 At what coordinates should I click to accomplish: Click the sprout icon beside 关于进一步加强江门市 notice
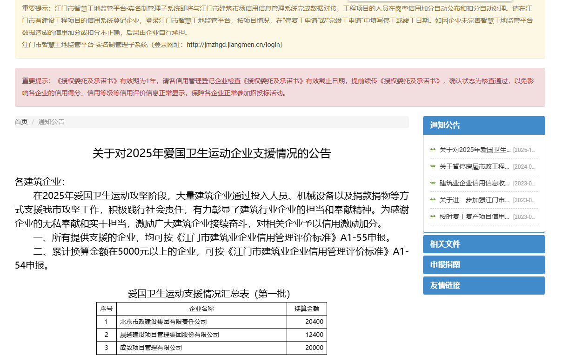[x=433, y=200]
